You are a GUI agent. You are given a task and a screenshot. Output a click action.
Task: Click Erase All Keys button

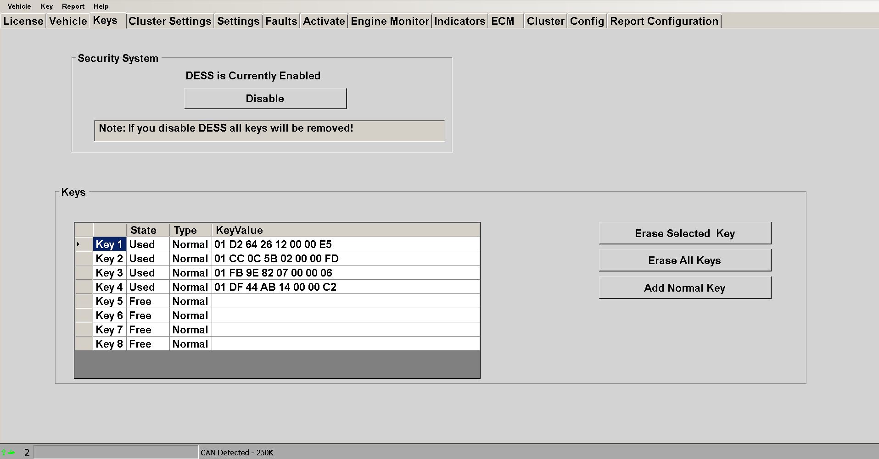(685, 260)
